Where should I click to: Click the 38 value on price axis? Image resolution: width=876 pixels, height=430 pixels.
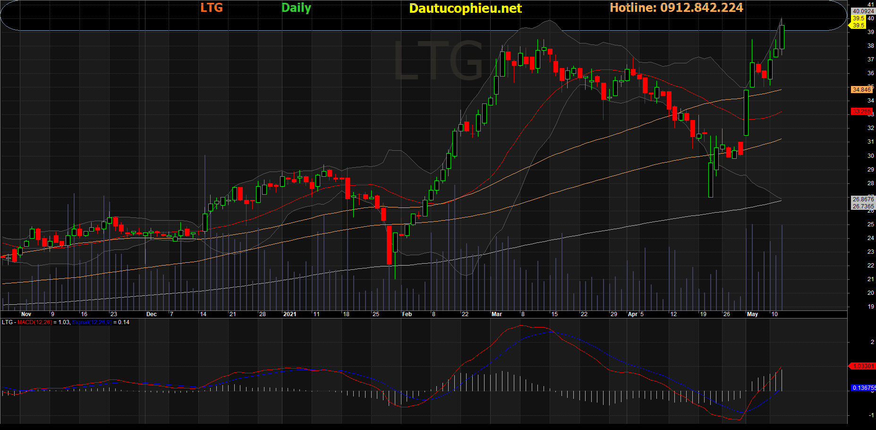(870, 46)
